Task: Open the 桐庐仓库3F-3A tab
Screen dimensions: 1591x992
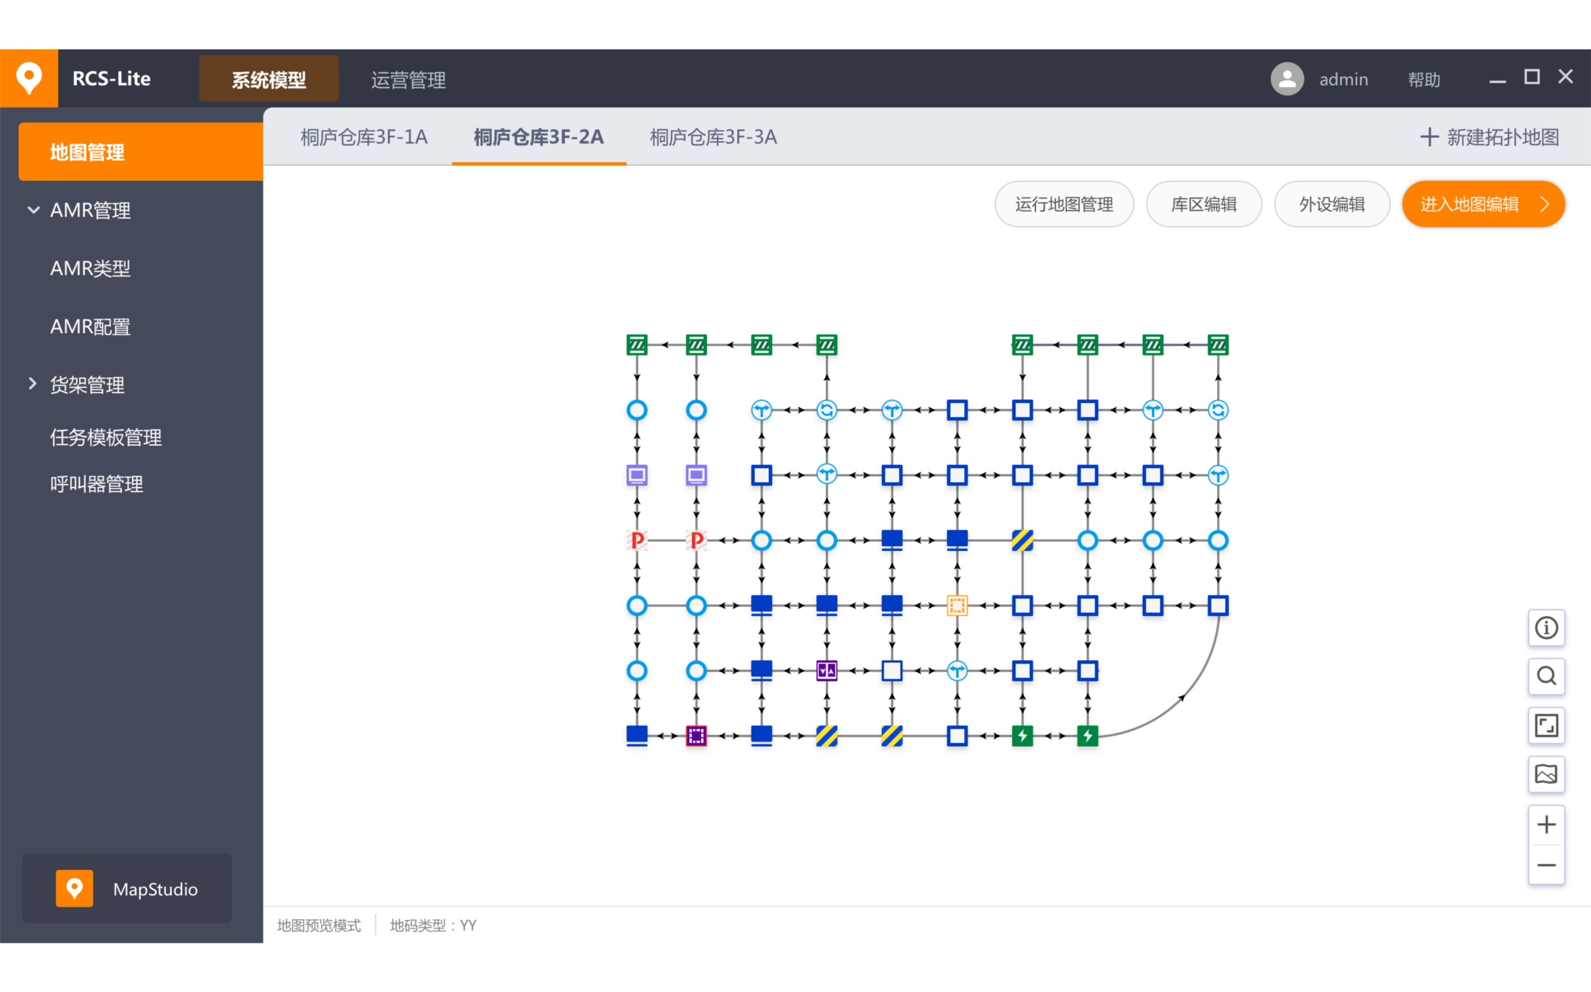Action: pos(713,137)
